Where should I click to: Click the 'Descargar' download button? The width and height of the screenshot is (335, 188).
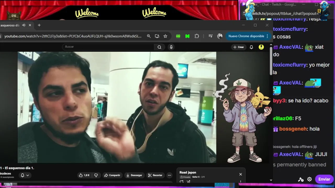pyautogui.click(x=134, y=175)
